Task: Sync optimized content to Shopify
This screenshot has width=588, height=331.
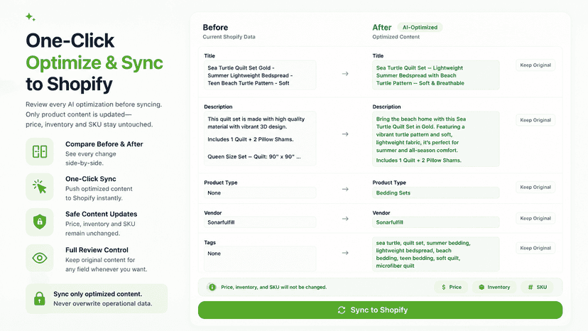Action: 380,310
